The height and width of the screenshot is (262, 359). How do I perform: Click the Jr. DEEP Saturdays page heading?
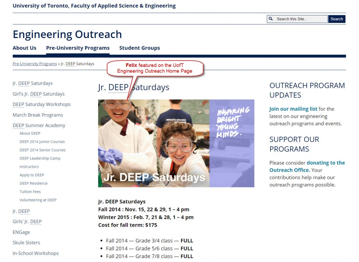[x=134, y=87]
